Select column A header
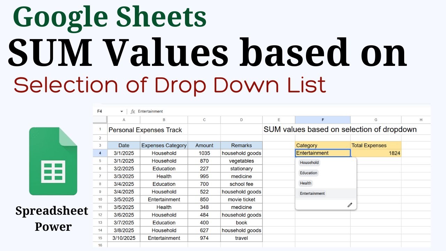 click(124, 120)
